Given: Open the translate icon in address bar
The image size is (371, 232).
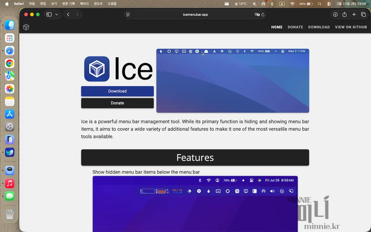Looking at the screenshot, I should click(257, 14).
